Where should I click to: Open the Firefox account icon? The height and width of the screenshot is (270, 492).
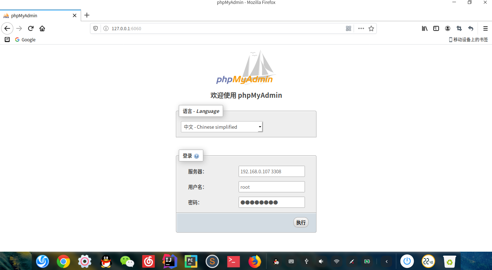[448, 28]
